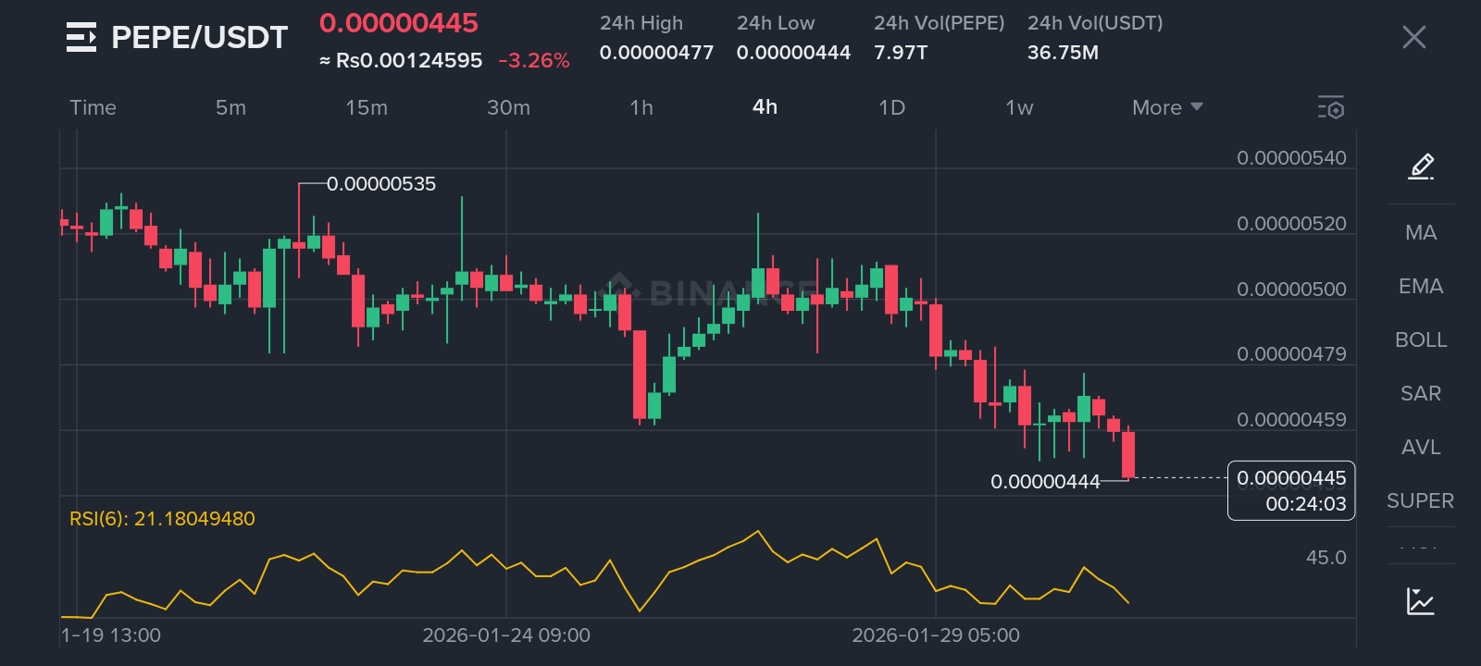Toggle the EMA indicator
1481x666 pixels.
coord(1421,287)
